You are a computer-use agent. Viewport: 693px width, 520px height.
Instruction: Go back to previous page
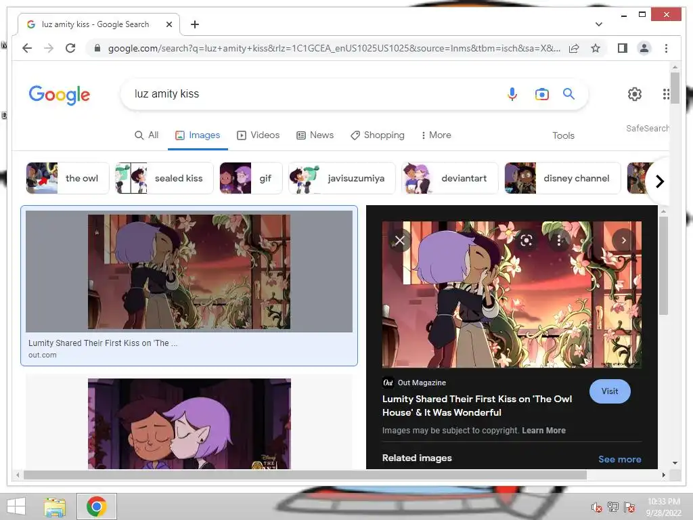[x=27, y=48]
